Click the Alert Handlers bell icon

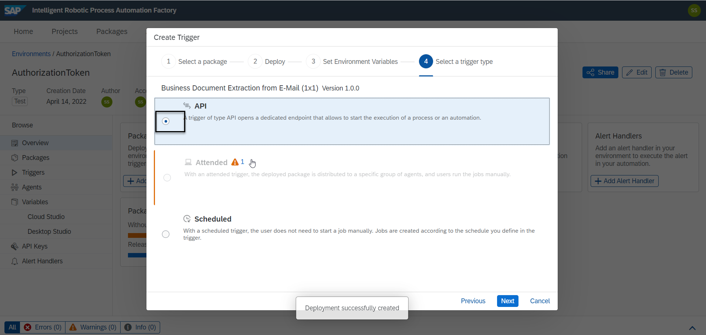pyautogui.click(x=14, y=261)
